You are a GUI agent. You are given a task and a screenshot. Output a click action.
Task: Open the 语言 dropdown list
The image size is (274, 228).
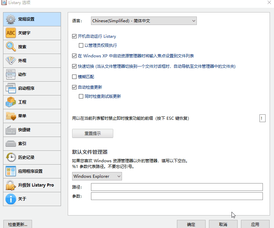(x=144, y=21)
